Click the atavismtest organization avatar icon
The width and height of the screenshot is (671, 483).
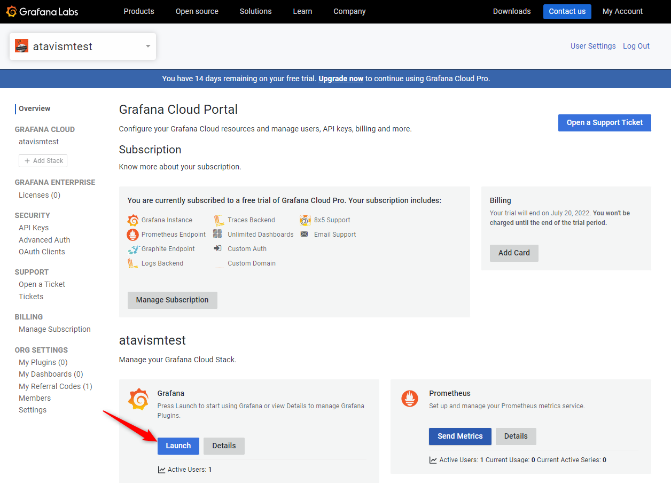pyautogui.click(x=22, y=46)
